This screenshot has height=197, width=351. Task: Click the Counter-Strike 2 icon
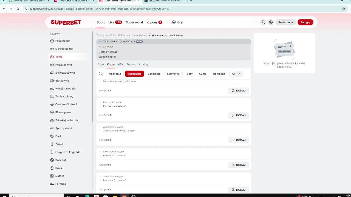click(52, 104)
